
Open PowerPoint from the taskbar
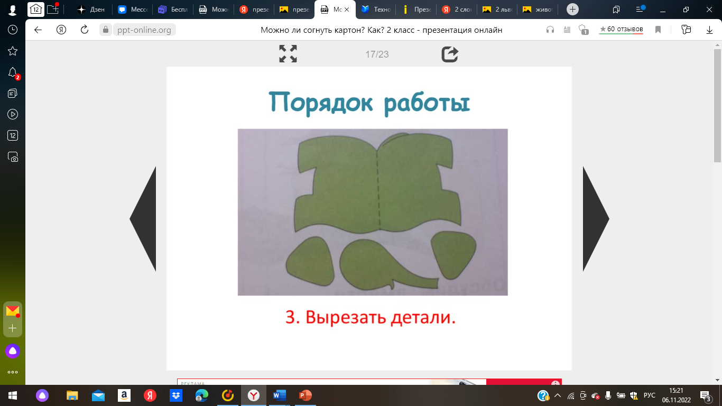[x=306, y=395]
